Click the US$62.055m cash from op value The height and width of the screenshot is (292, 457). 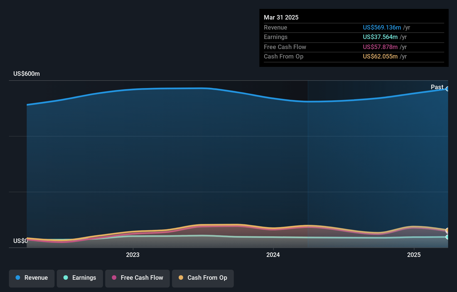point(380,56)
